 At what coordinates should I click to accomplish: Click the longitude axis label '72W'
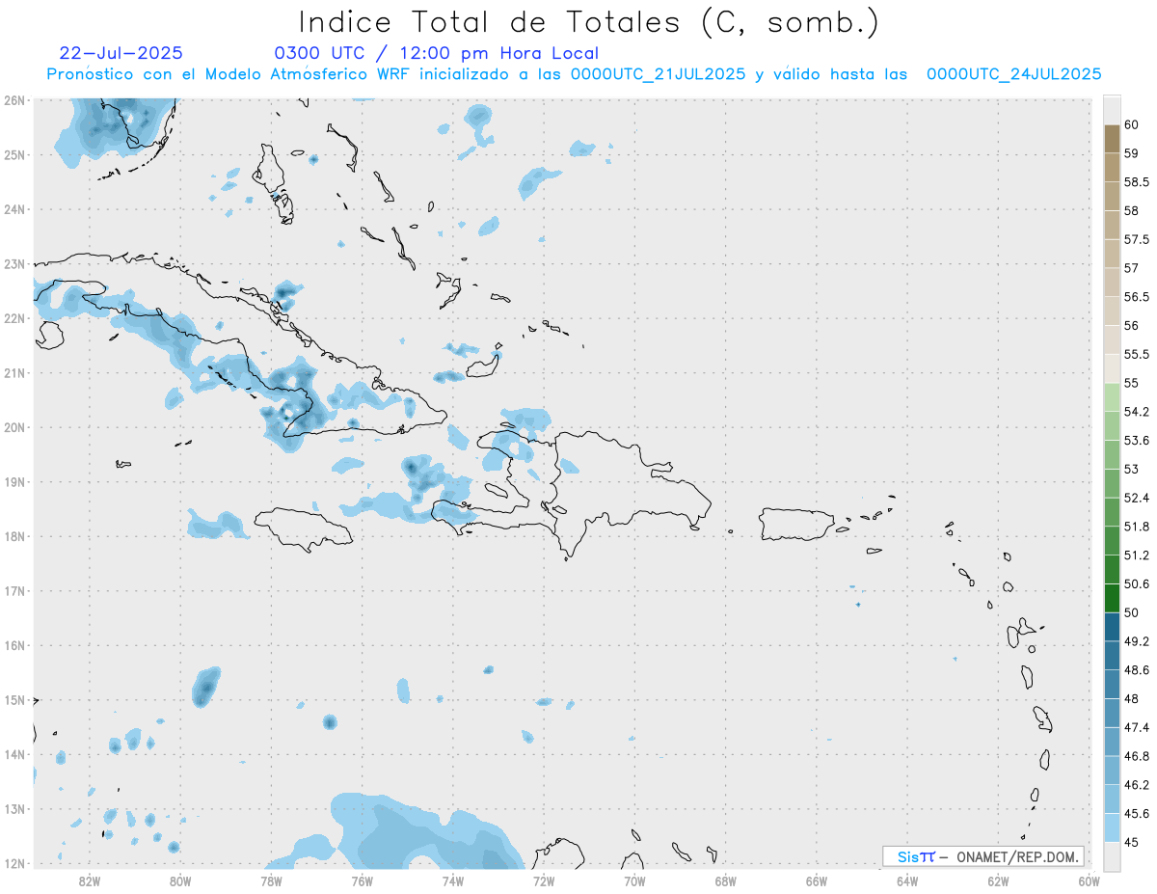coord(544,880)
